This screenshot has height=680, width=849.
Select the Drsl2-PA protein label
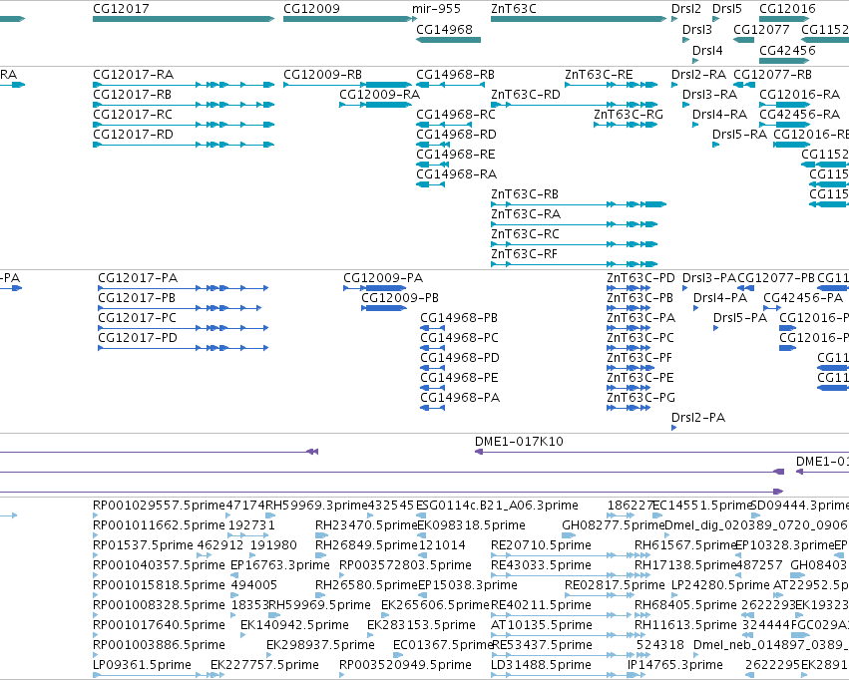(698, 418)
